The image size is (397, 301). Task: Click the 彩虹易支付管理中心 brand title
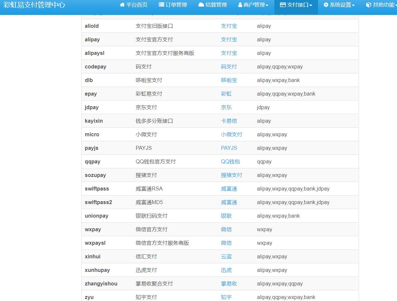(34, 5)
